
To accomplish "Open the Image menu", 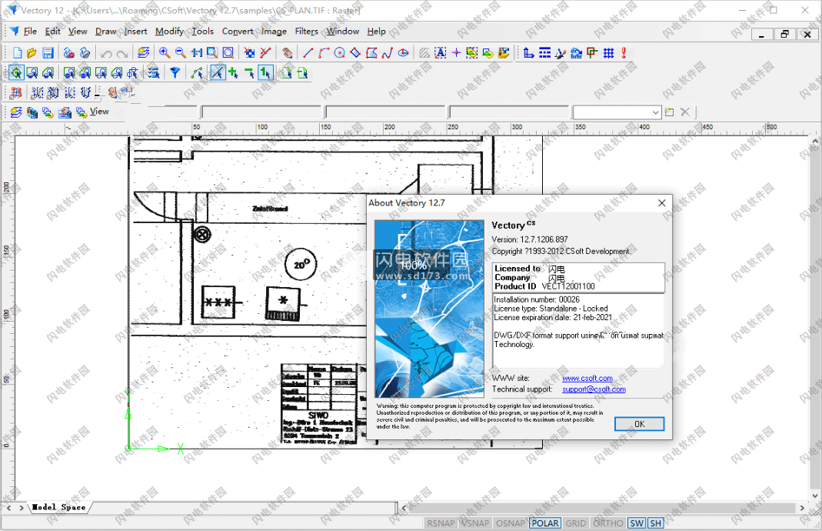I will (274, 31).
